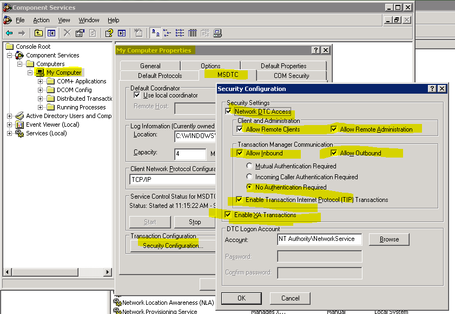Switch to Large Icons view

(155, 33)
